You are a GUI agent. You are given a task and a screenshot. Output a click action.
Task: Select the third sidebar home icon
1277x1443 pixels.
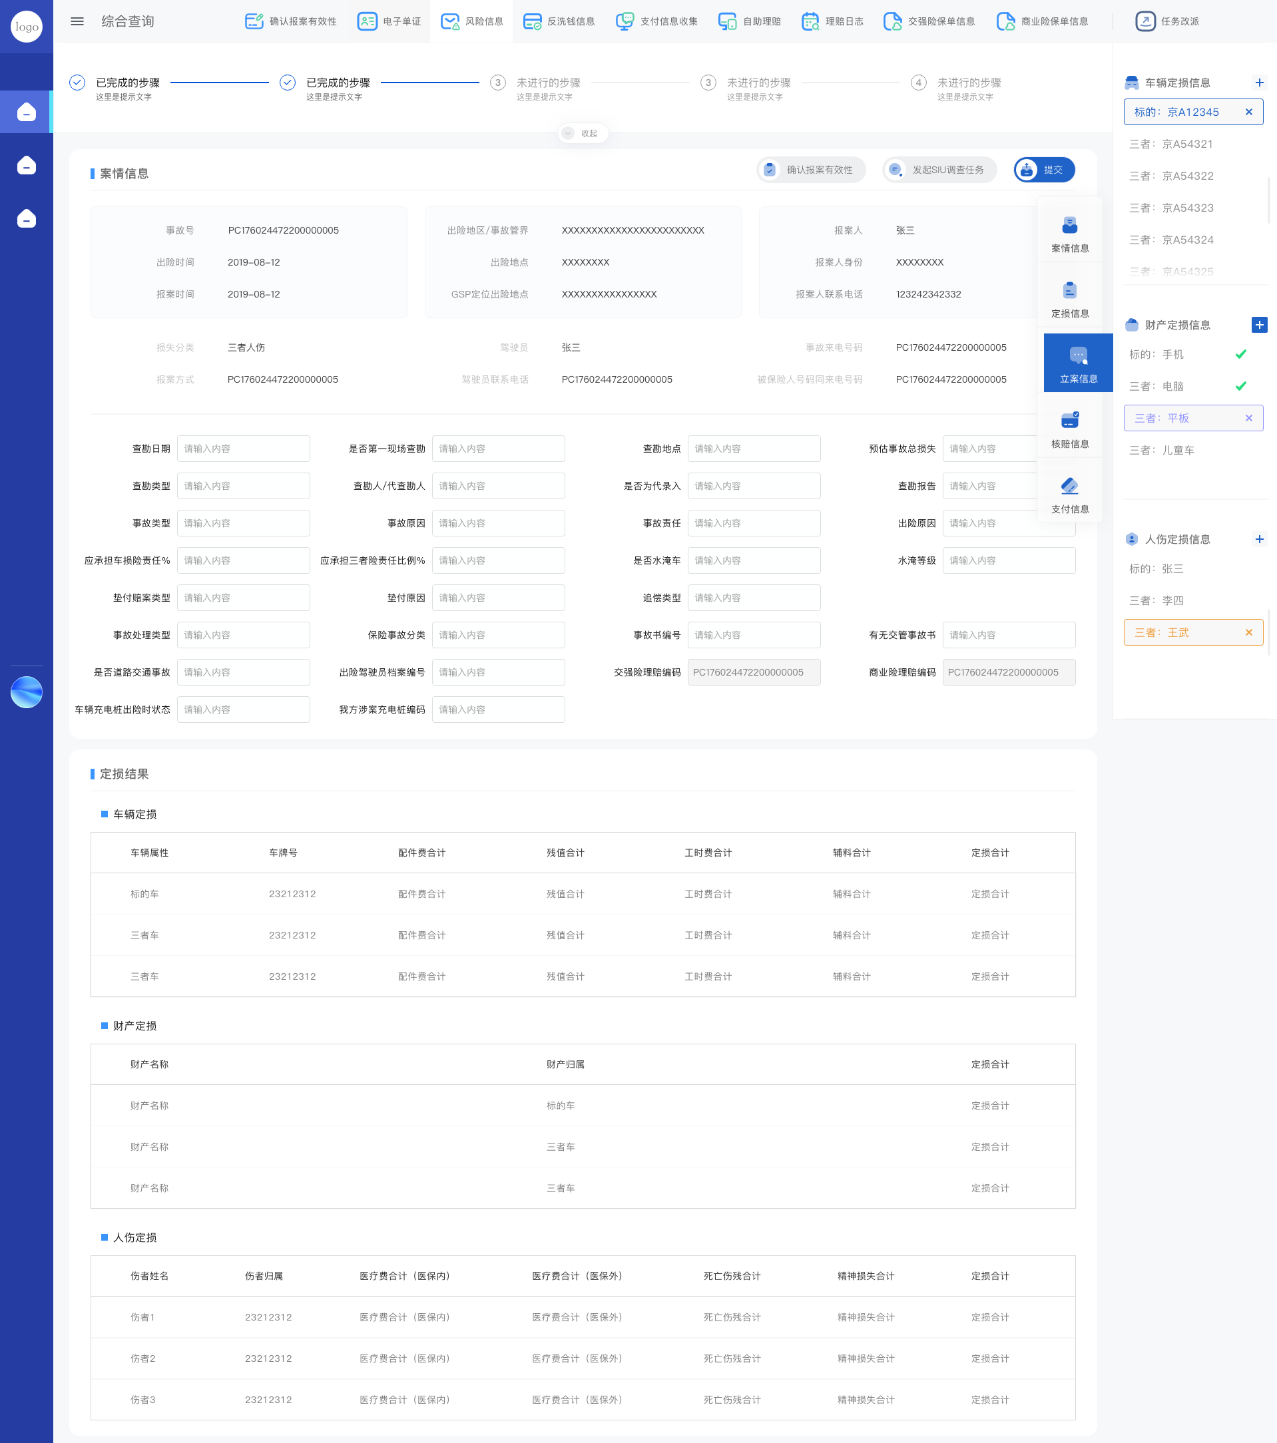point(26,218)
